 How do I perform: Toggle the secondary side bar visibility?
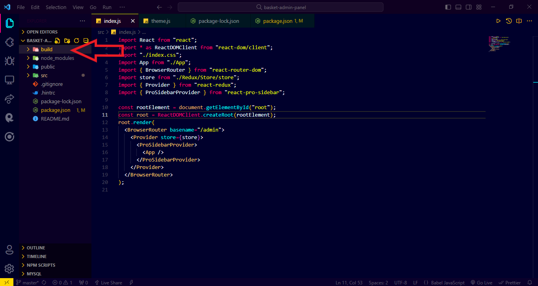click(469, 7)
